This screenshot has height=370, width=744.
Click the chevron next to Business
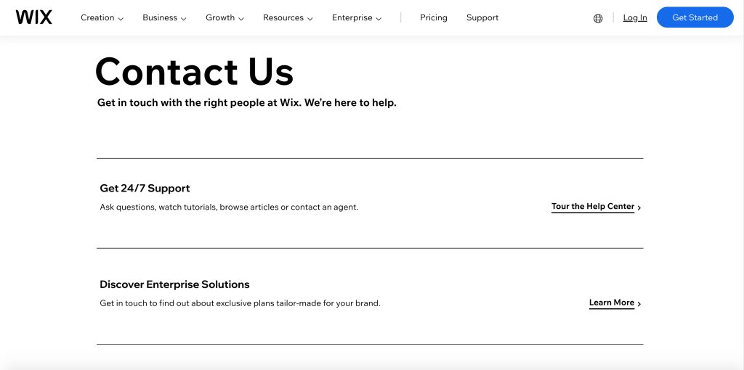[183, 19]
